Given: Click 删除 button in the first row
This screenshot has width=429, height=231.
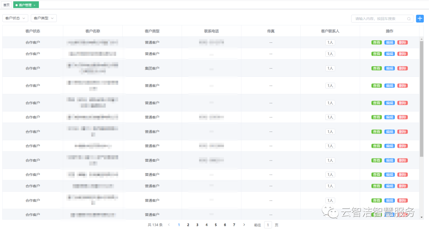Looking at the screenshot, I should coord(402,42).
